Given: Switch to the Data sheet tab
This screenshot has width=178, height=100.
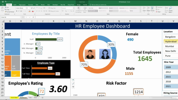Looking at the screenshot, I should coord(30,97).
